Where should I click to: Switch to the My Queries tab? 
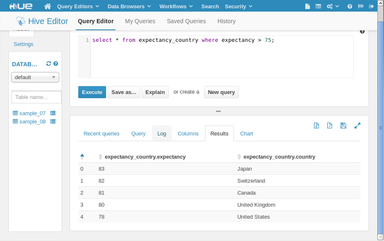coord(140,21)
